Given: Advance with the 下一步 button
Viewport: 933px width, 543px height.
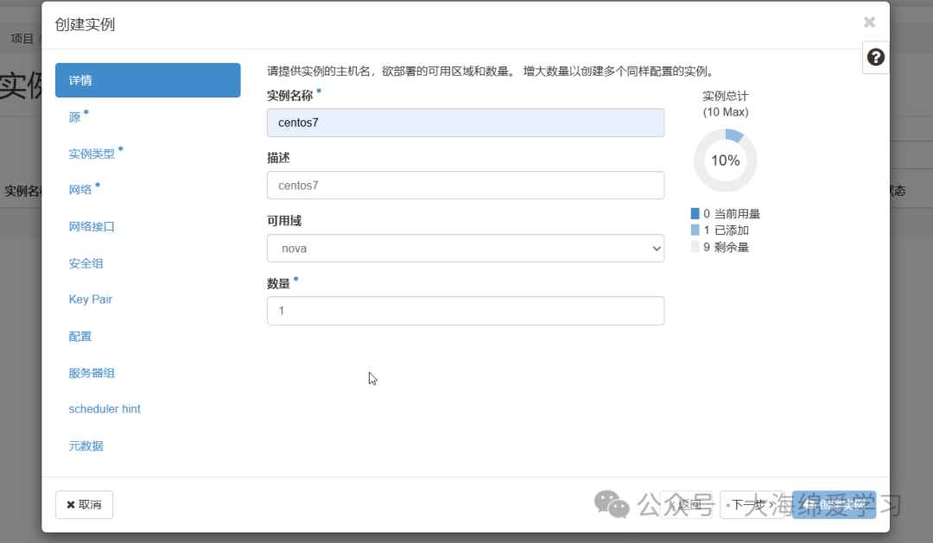Looking at the screenshot, I should 751,504.
